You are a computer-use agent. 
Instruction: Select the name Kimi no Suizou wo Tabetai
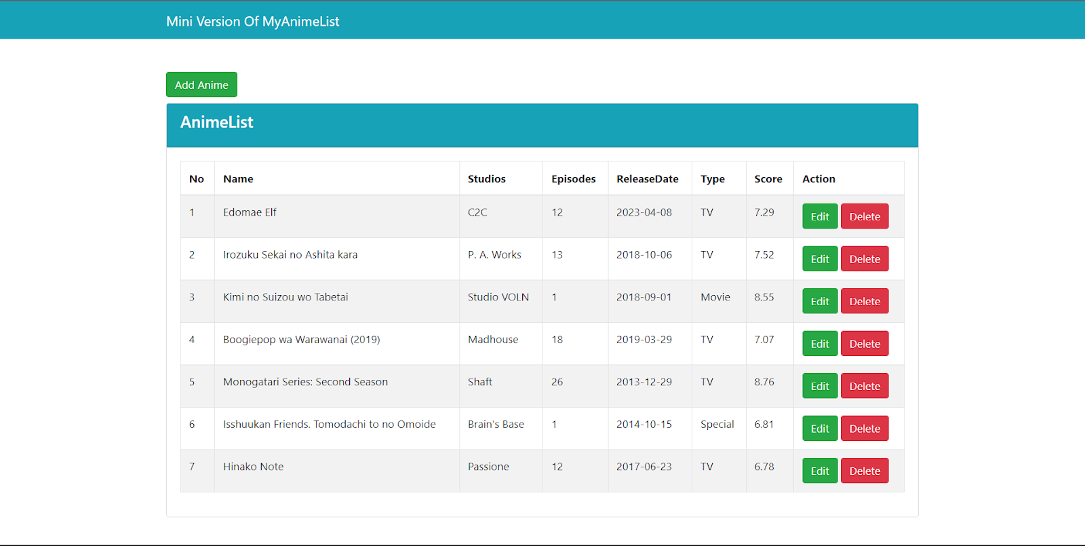tap(285, 297)
